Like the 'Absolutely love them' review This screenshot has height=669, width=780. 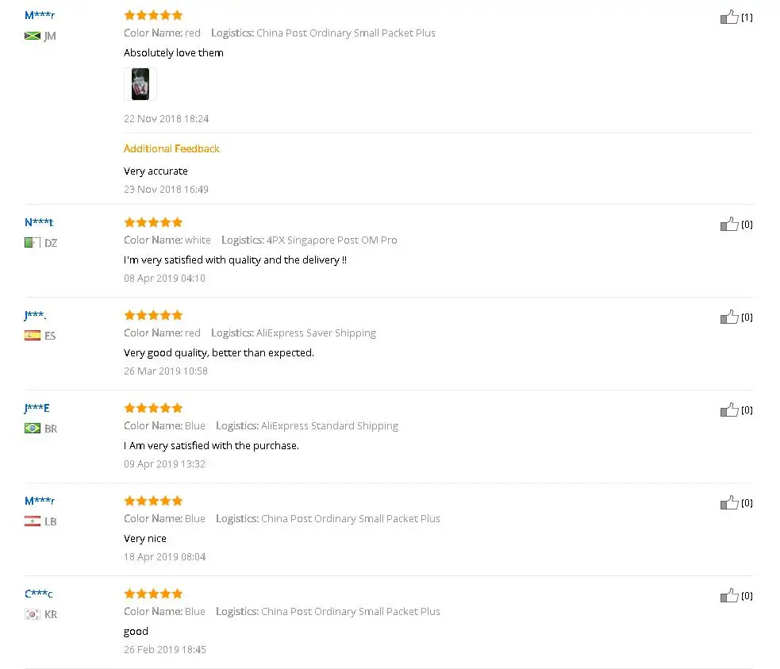[729, 17]
